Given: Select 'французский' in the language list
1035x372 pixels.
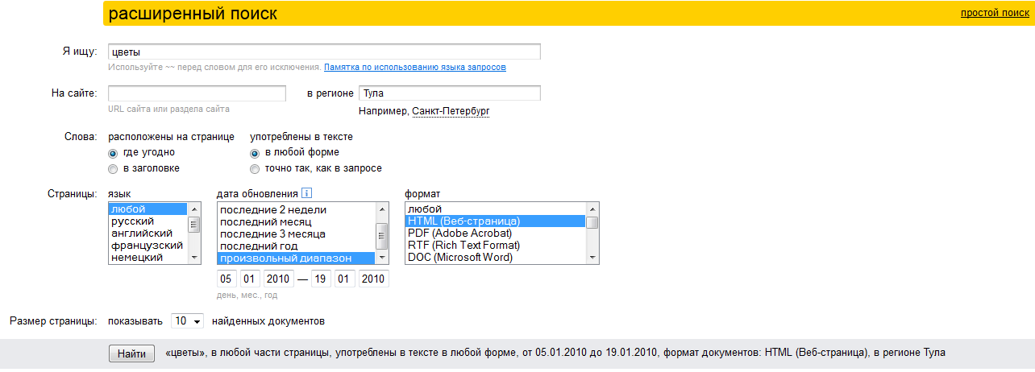Looking at the screenshot, I should 148,246.
